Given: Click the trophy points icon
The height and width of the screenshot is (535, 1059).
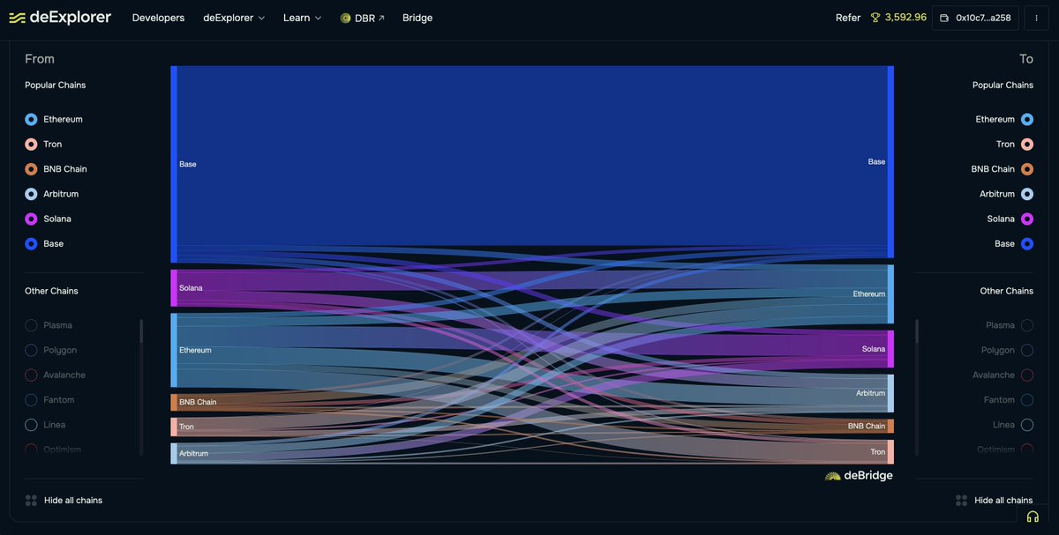Looking at the screenshot, I should pyautogui.click(x=875, y=18).
